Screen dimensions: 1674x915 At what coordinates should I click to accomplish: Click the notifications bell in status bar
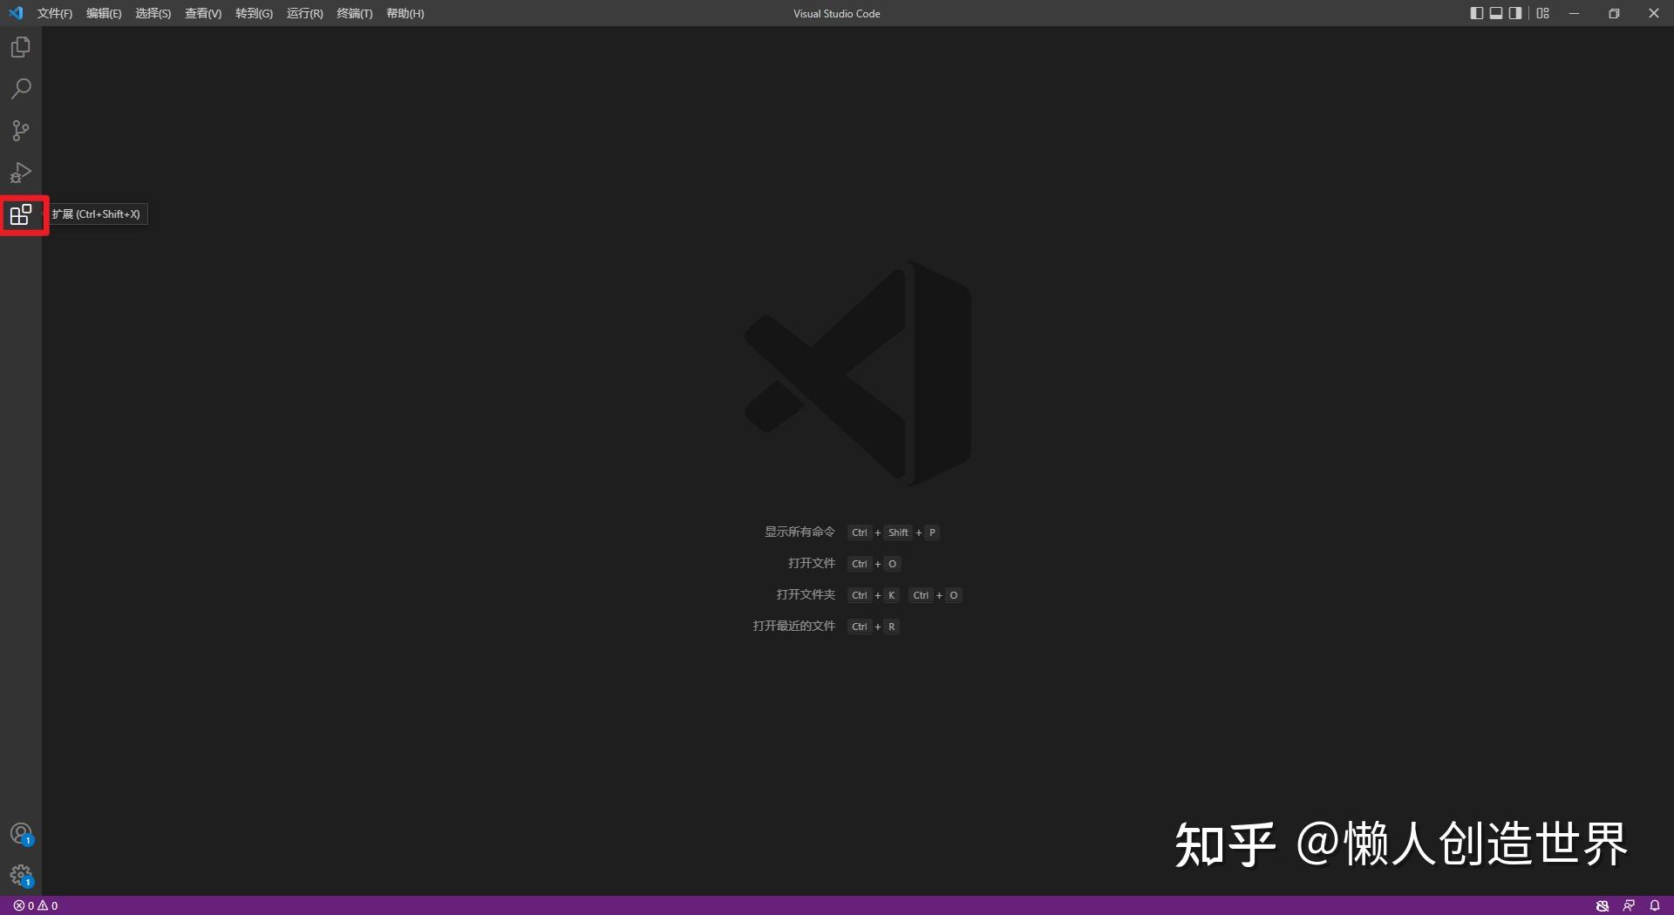(x=1655, y=905)
